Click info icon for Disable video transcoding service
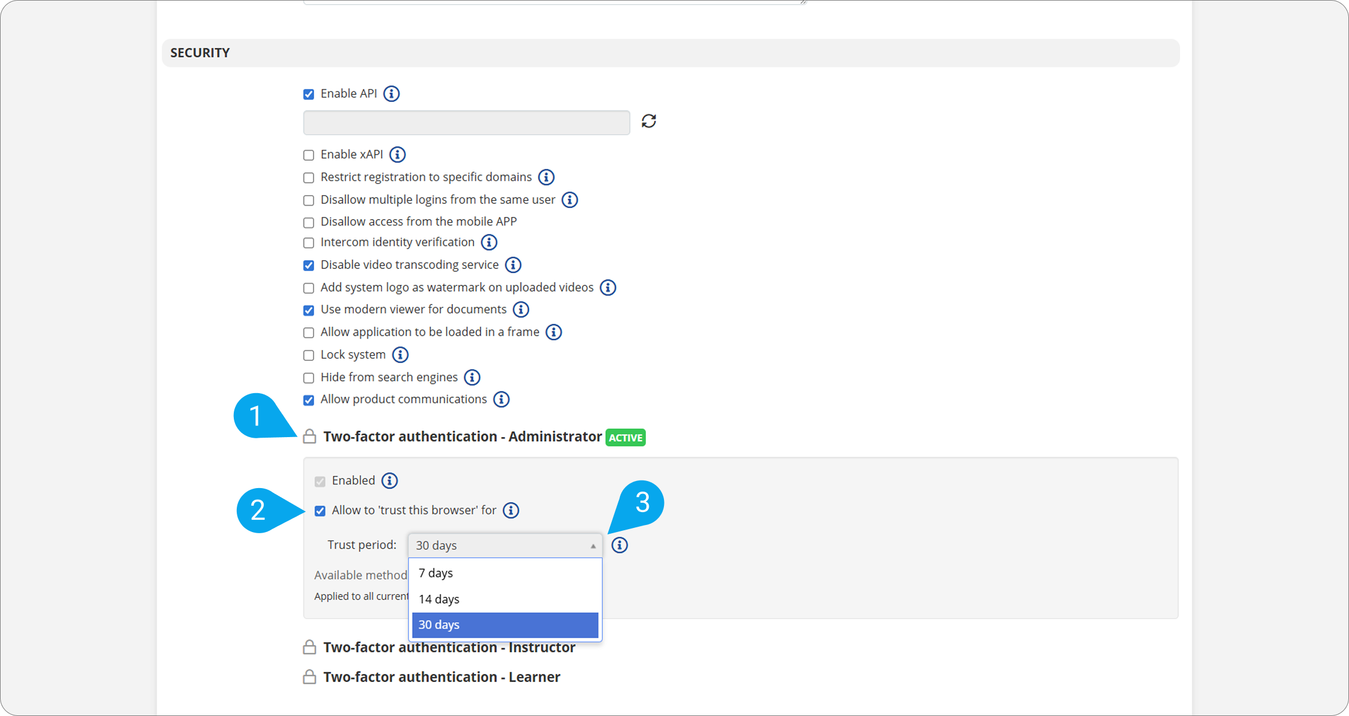This screenshot has height=716, width=1349. pyautogui.click(x=513, y=265)
